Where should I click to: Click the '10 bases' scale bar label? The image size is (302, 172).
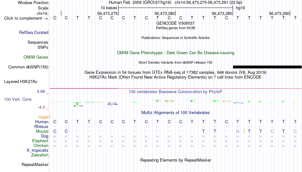[109, 8]
